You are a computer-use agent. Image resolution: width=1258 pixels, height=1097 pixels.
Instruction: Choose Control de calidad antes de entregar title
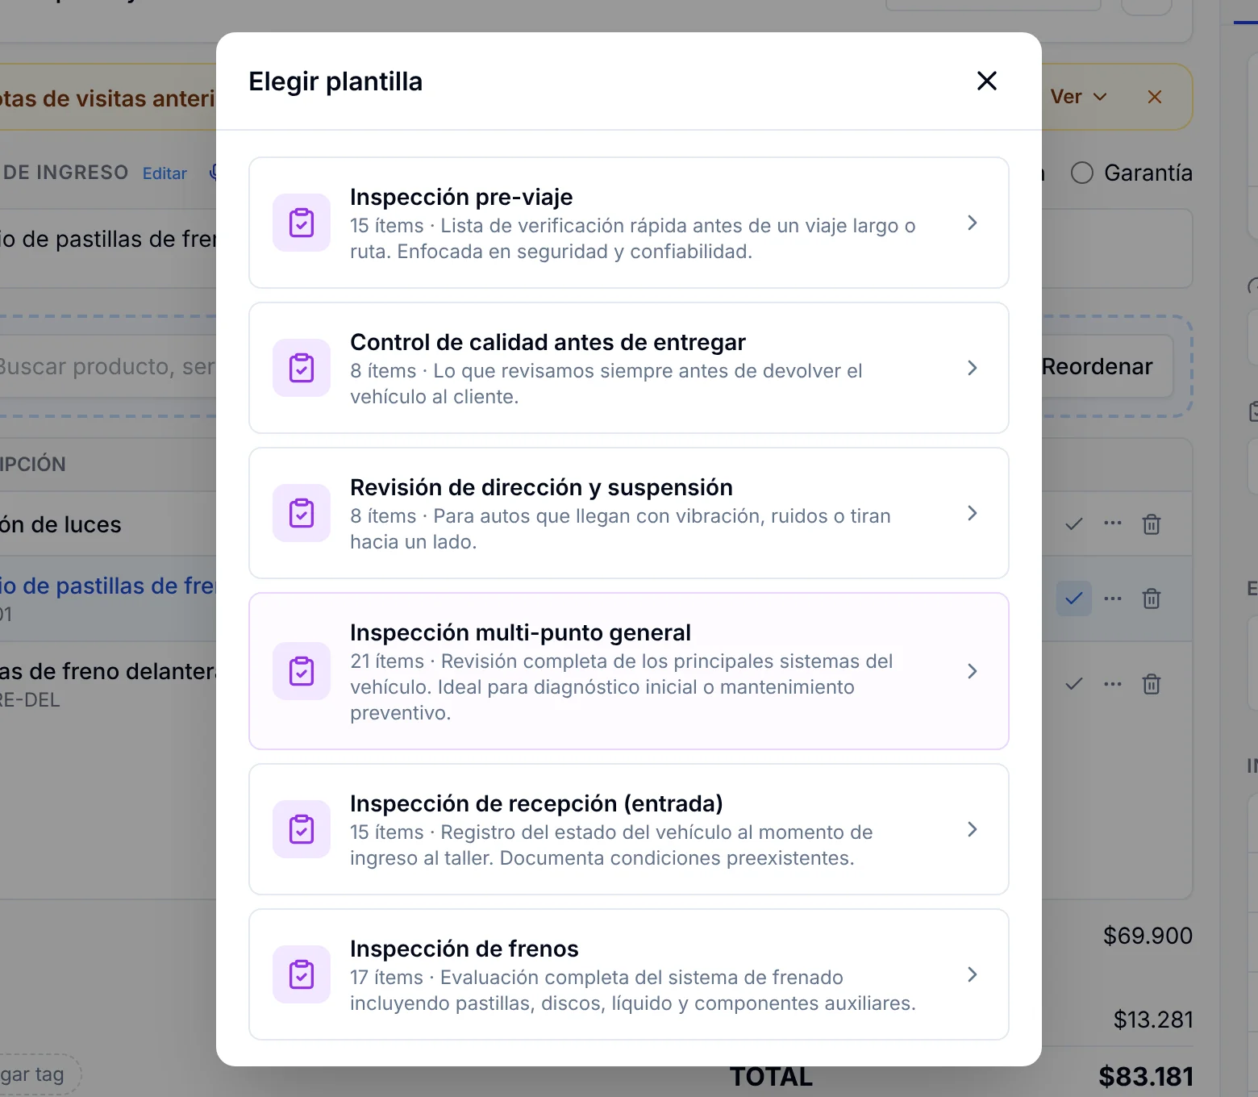pyautogui.click(x=548, y=342)
